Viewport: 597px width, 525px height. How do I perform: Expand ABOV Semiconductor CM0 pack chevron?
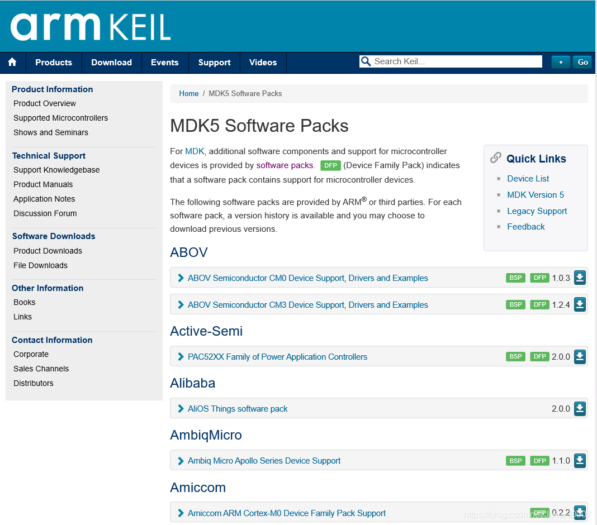pos(181,278)
